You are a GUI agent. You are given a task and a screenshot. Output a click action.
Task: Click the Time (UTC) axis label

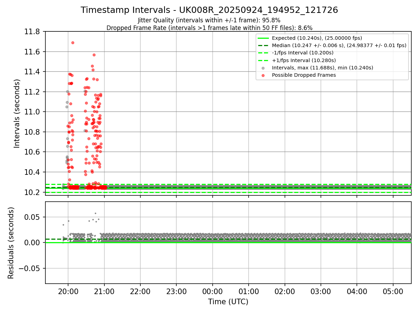point(228,302)
